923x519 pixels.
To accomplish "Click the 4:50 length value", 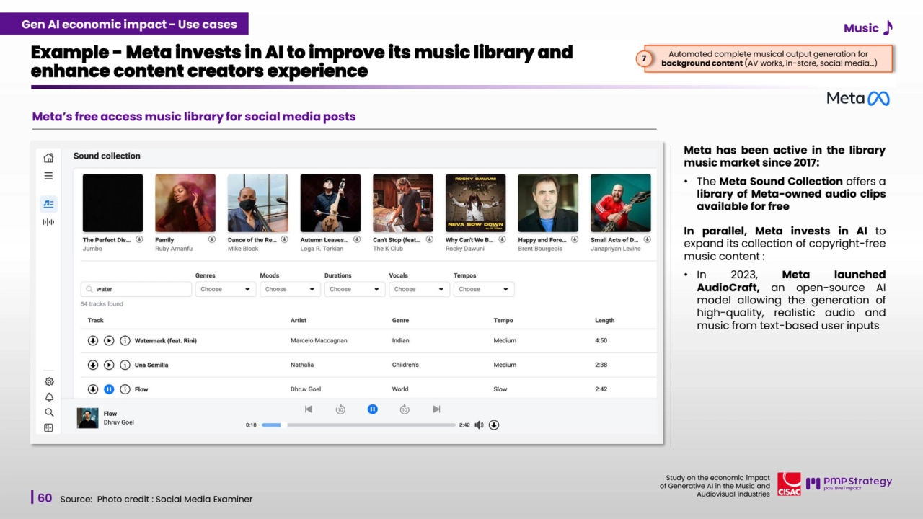I will [x=601, y=340].
